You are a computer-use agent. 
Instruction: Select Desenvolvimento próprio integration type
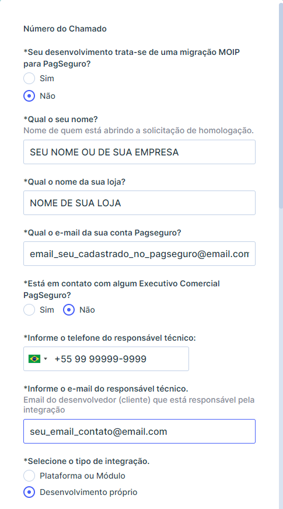click(29, 493)
